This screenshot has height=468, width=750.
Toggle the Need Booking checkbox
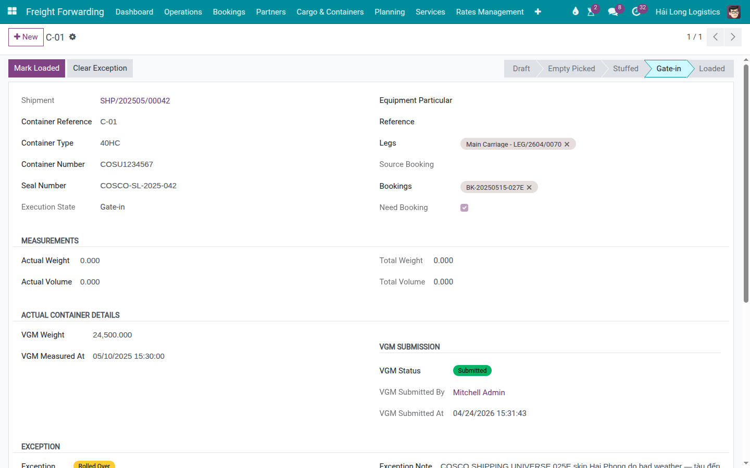[x=465, y=207]
